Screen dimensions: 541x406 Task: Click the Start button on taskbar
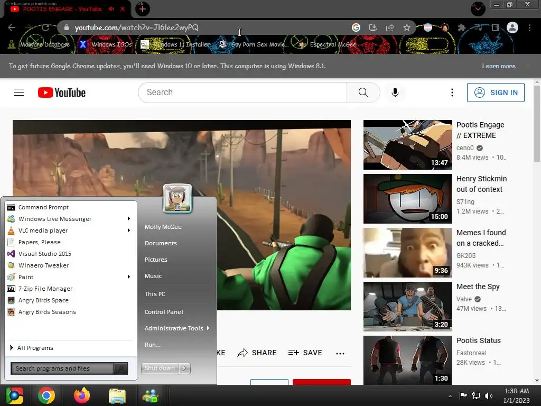14,395
